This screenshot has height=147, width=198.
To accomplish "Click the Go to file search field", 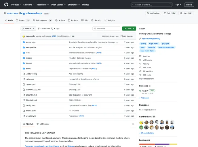I will [106, 29].
